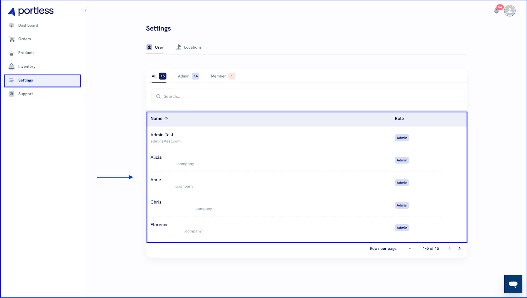Click the Portless logo

(x=31, y=11)
